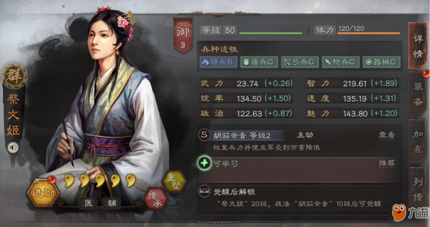
Task: Tap the 群 faction emblem
Action: pos(14,76)
